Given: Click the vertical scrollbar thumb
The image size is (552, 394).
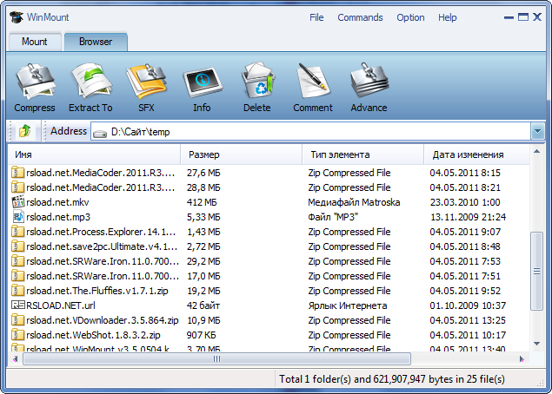Looking at the screenshot, I should coord(537,271).
